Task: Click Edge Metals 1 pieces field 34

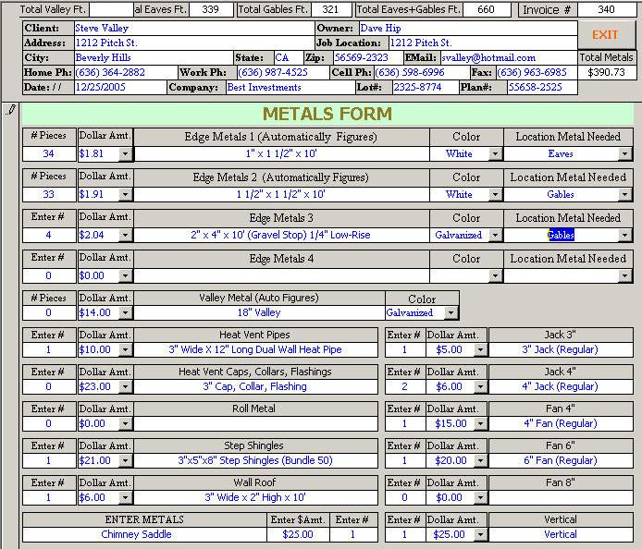Action: 49,153
